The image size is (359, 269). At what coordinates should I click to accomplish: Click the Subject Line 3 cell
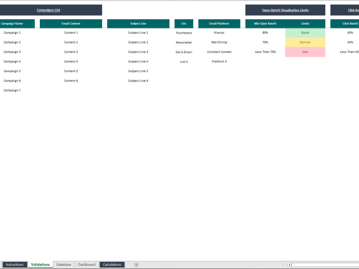coord(138,52)
